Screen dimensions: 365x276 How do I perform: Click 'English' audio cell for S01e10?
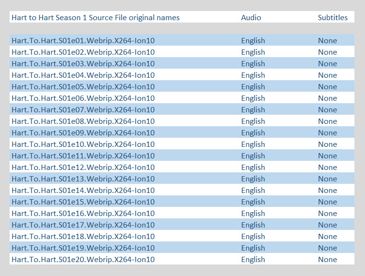pyautogui.click(x=253, y=144)
